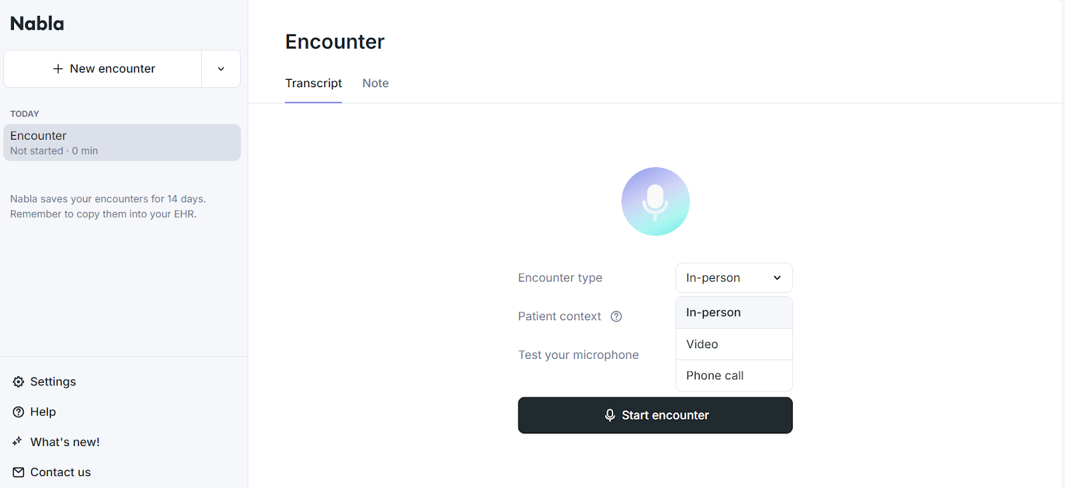Click the plus icon on New encounter
This screenshot has width=1065, height=488.
(57, 69)
